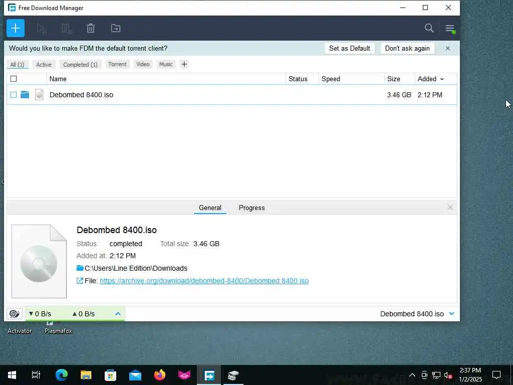The height and width of the screenshot is (385, 513).
Task: Open the search magnifier in FDM
Action: point(429,28)
